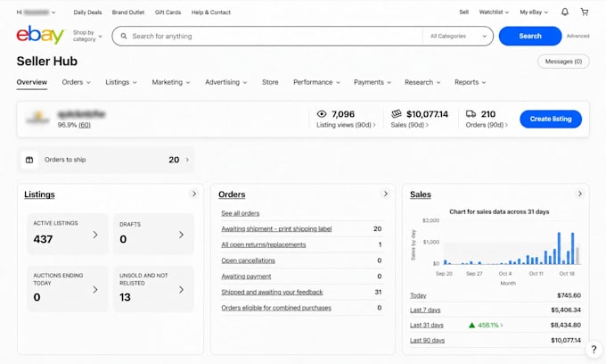Open Orders panel arrow
The height and width of the screenshot is (364, 606).
[385, 194]
